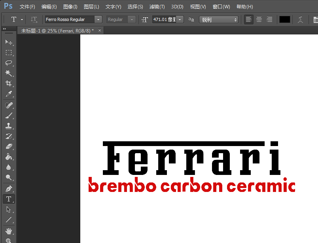Image resolution: width=318 pixels, height=243 pixels.
Task: Select the Zoom tool at toolbox bottom
Action: pos(9,240)
